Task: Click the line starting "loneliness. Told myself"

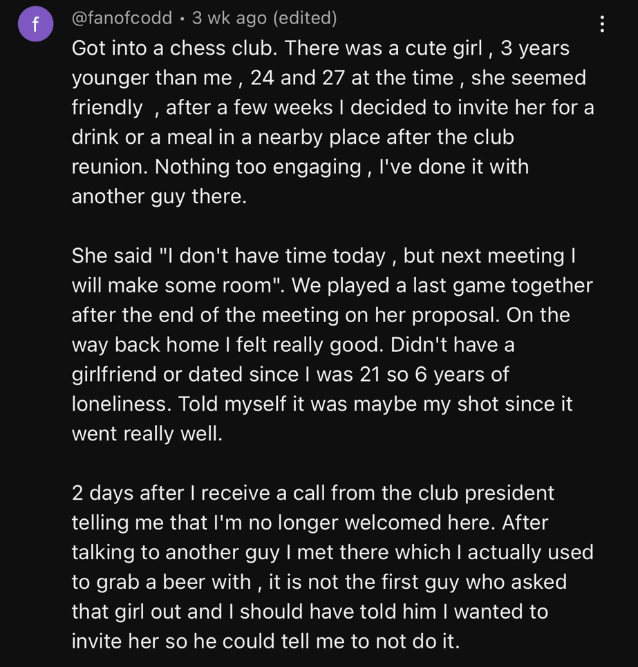Action: [322, 404]
